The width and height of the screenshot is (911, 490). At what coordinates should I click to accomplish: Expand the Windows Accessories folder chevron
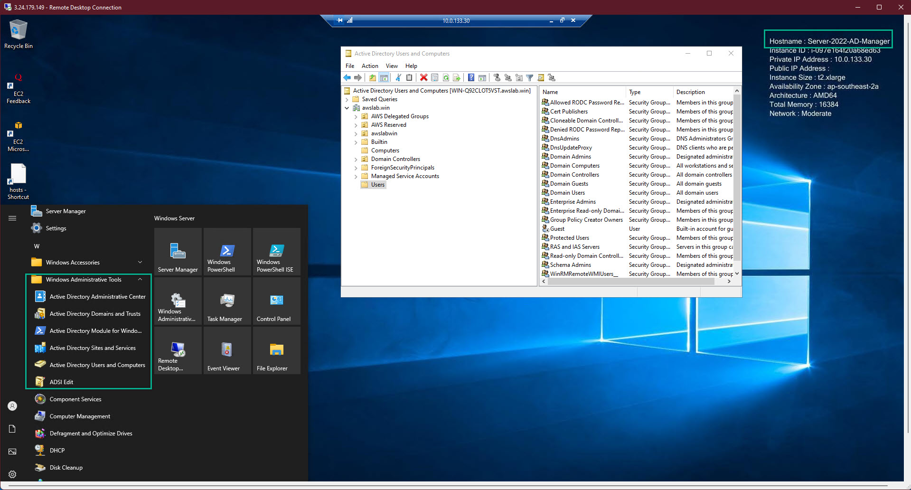coord(140,262)
